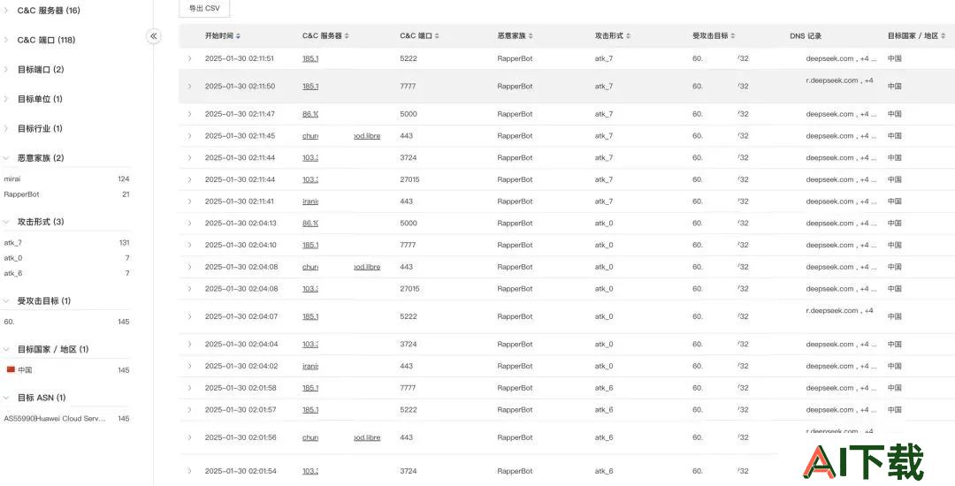The height and width of the screenshot is (486, 955).
Task: Expand row at 2025-01-30 02:04:07
Action: click(x=189, y=316)
